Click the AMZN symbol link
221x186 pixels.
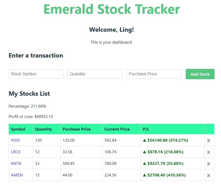pos(17,175)
